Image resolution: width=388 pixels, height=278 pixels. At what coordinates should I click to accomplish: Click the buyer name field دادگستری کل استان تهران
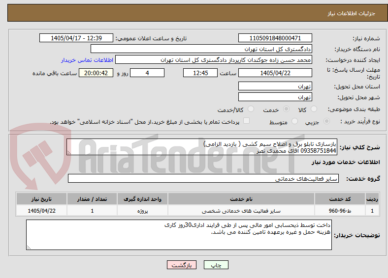[201, 49]
